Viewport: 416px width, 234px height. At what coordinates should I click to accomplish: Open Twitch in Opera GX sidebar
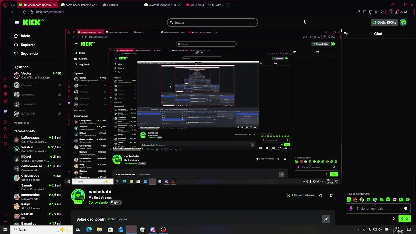(5, 111)
